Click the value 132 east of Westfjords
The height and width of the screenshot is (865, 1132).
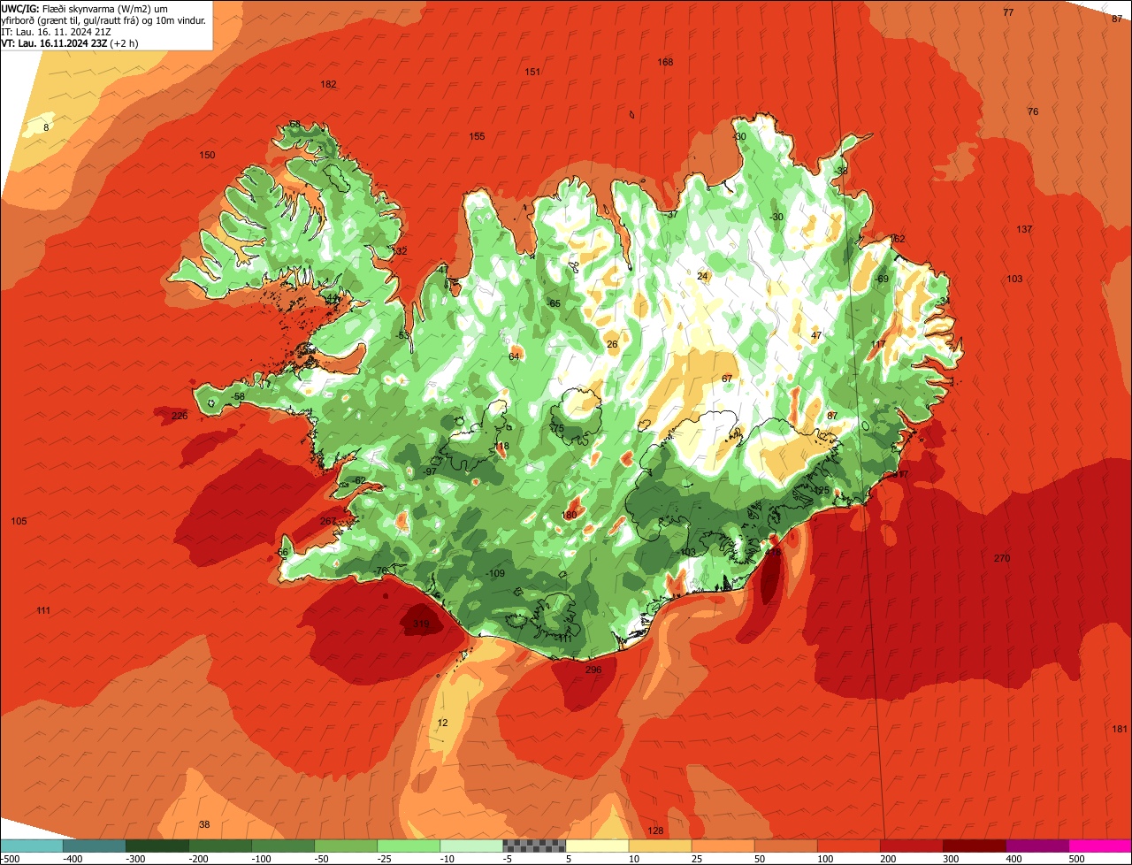click(x=400, y=251)
